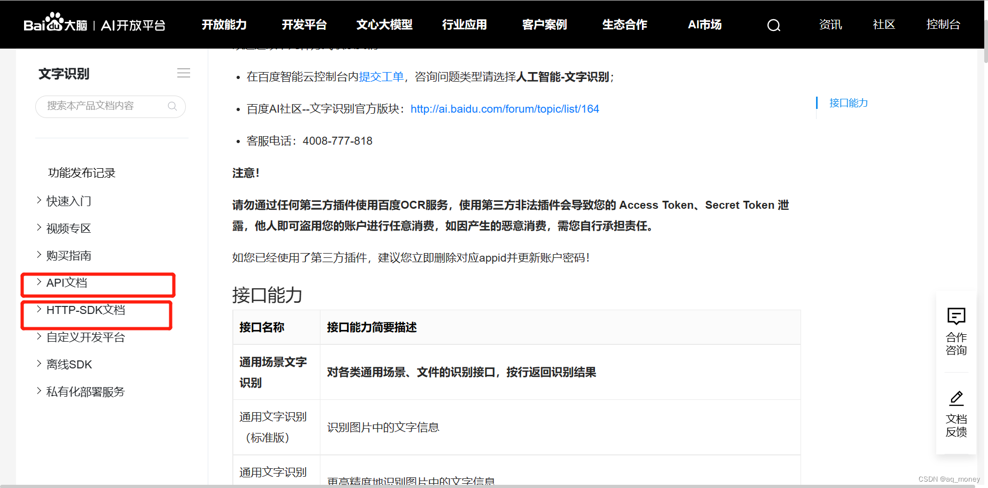
Task: Select 私有化部署服务 label in sidebar
Action: (x=86, y=392)
